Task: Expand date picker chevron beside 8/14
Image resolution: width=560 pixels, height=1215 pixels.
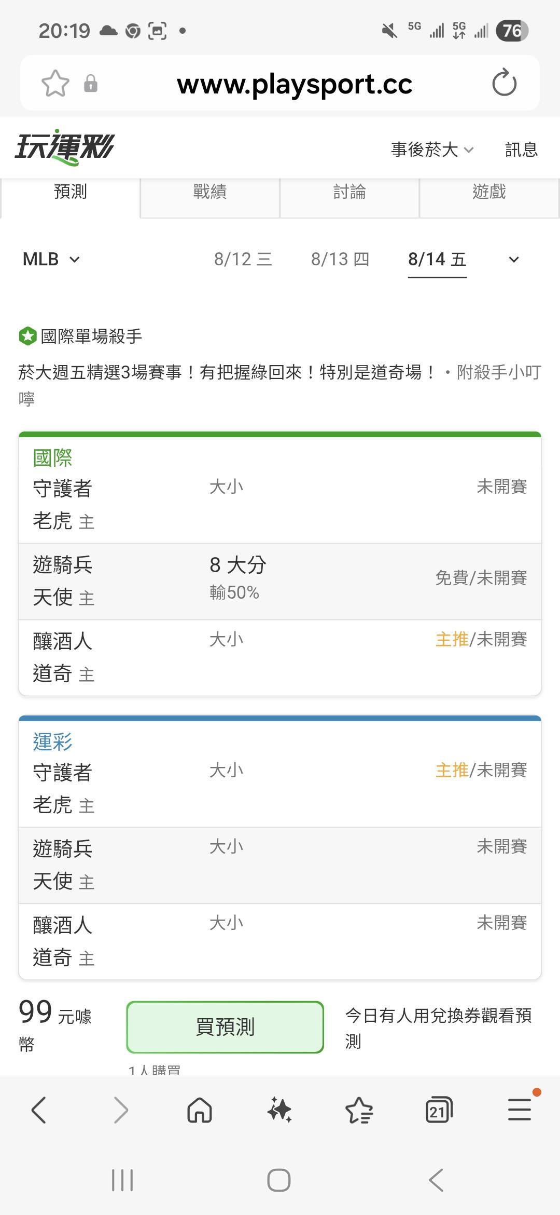Action: tap(514, 259)
